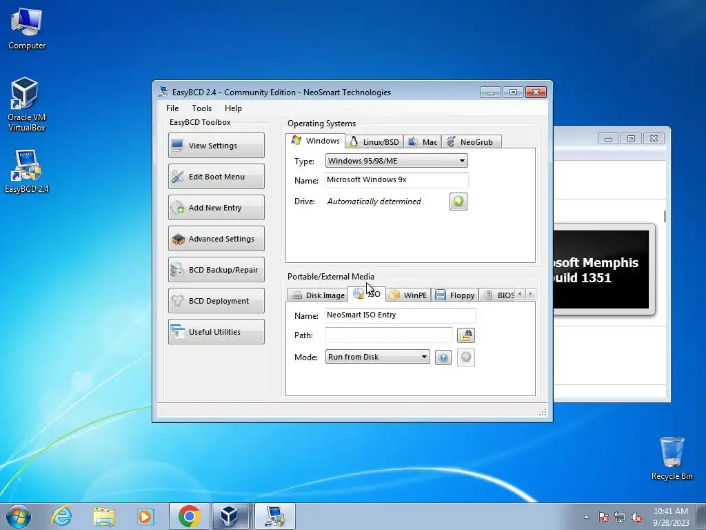Expand the Type dropdown showing Windows 95/98/ME

coord(396,161)
